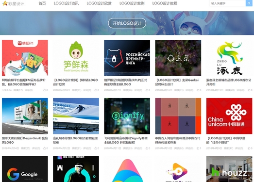Like the 玄菜 Genkai article
The height and width of the screenshot is (182, 254).
199,90
